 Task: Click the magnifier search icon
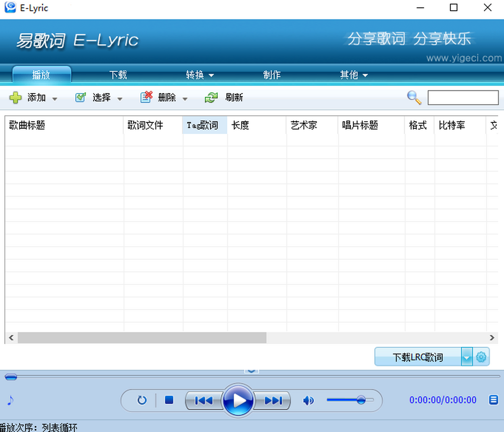click(x=414, y=97)
